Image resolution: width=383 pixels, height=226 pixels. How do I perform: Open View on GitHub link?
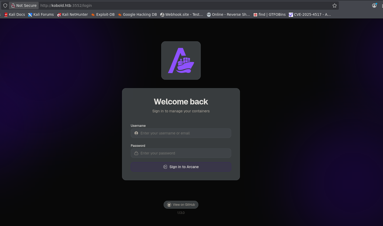[x=181, y=205]
